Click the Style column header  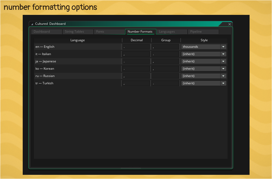point(204,40)
